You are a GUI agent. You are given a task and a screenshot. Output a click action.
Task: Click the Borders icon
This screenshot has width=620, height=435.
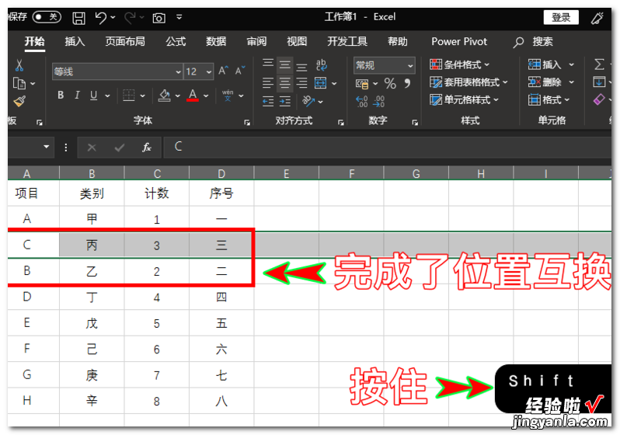click(x=129, y=96)
